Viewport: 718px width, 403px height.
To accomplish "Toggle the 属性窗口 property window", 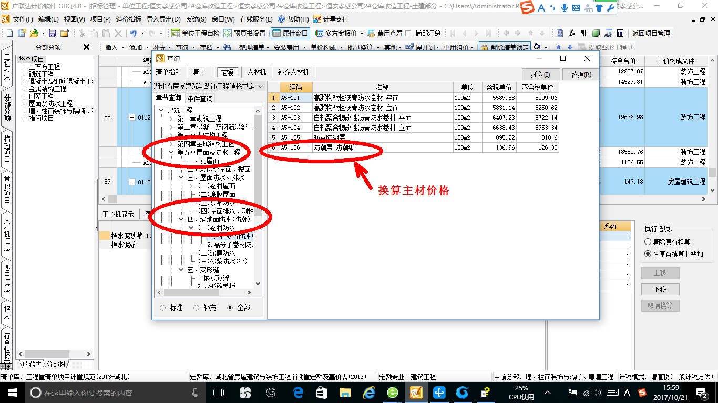I will click(290, 33).
